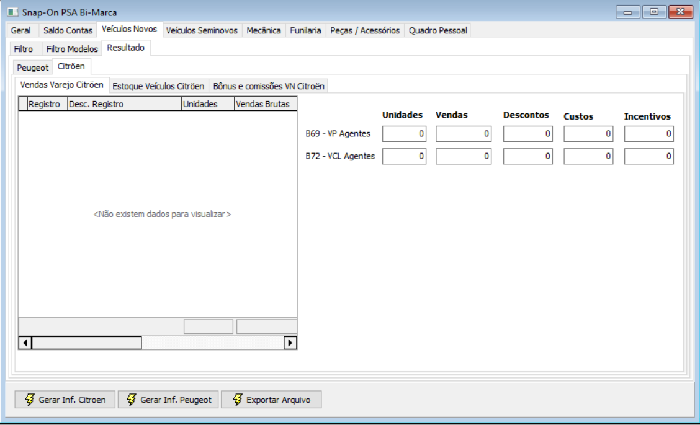
Task: Click the bold Descontos heading
Action: (x=526, y=115)
